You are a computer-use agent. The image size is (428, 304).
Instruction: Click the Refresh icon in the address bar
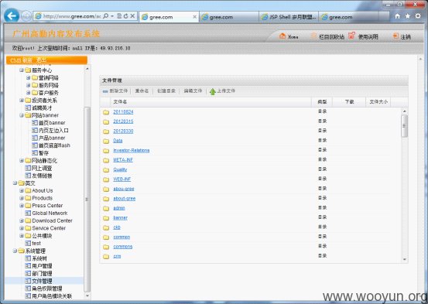(x=126, y=16)
